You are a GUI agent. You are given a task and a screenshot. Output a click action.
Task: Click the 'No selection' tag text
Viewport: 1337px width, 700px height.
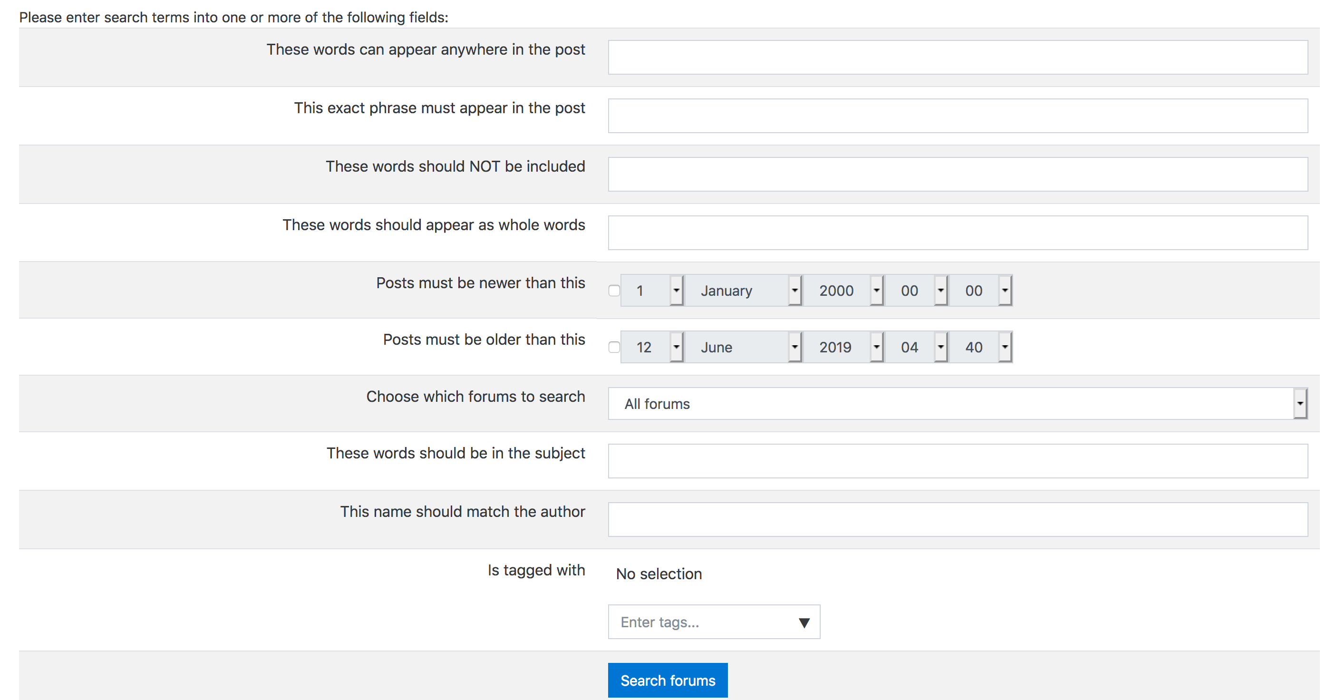(x=659, y=574)
